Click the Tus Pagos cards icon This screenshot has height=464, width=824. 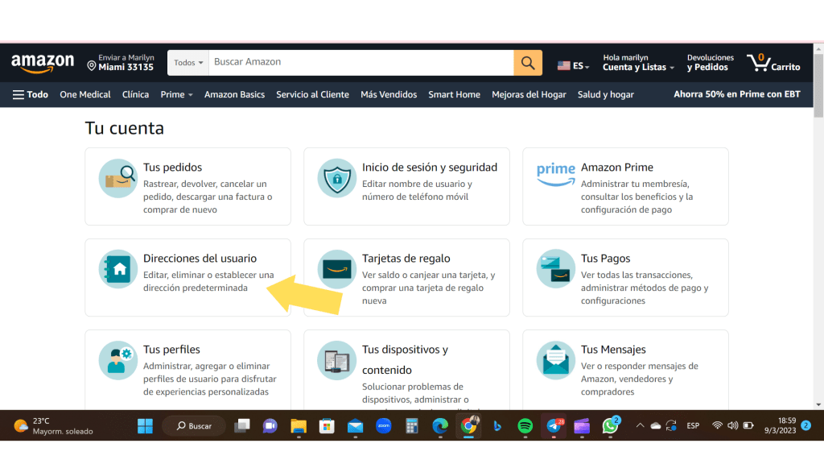pos(555,269)
